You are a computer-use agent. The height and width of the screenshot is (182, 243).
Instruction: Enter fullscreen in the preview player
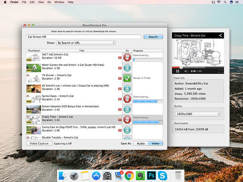point(221,71)
